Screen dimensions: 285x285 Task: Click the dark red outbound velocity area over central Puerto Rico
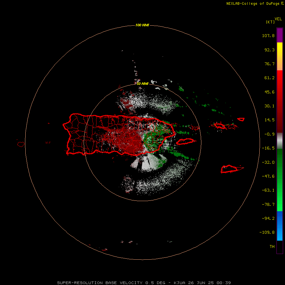(127, 140)
